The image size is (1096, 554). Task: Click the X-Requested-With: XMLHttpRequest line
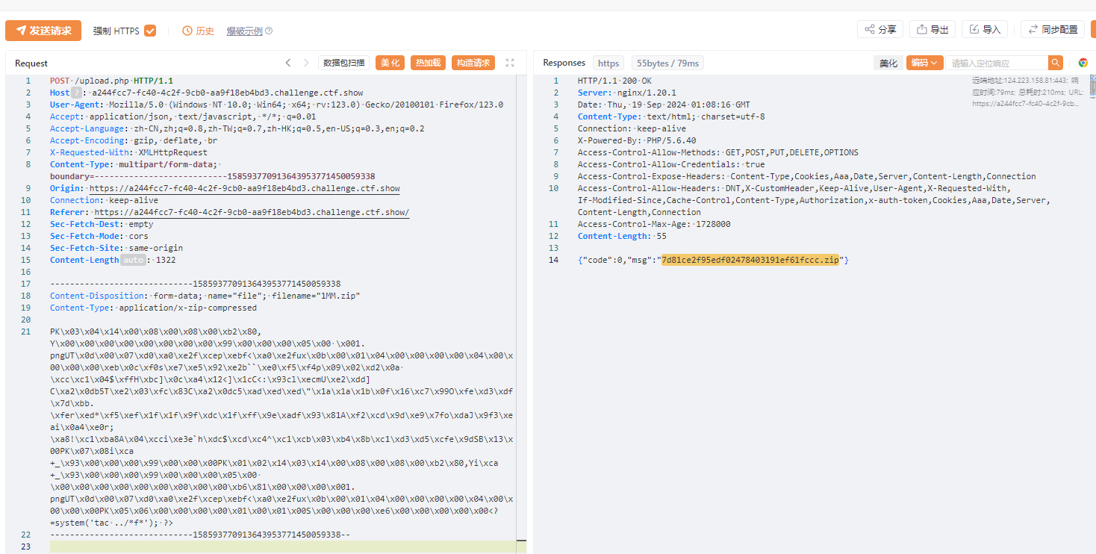(x=128, y=152)
